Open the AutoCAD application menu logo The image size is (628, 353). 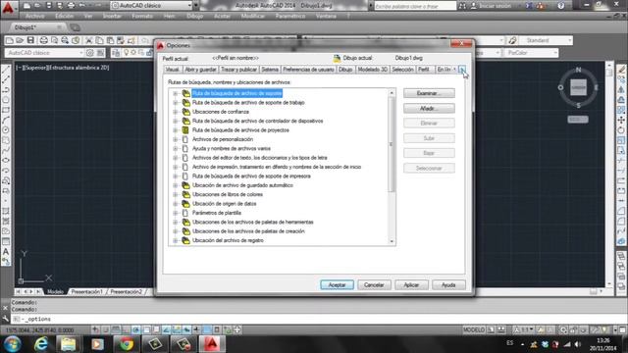8,8
